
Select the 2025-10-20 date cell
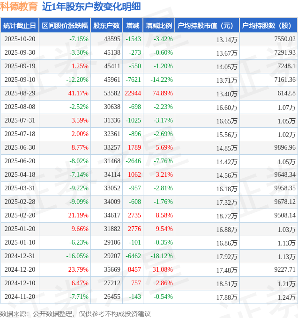(20, 39)
